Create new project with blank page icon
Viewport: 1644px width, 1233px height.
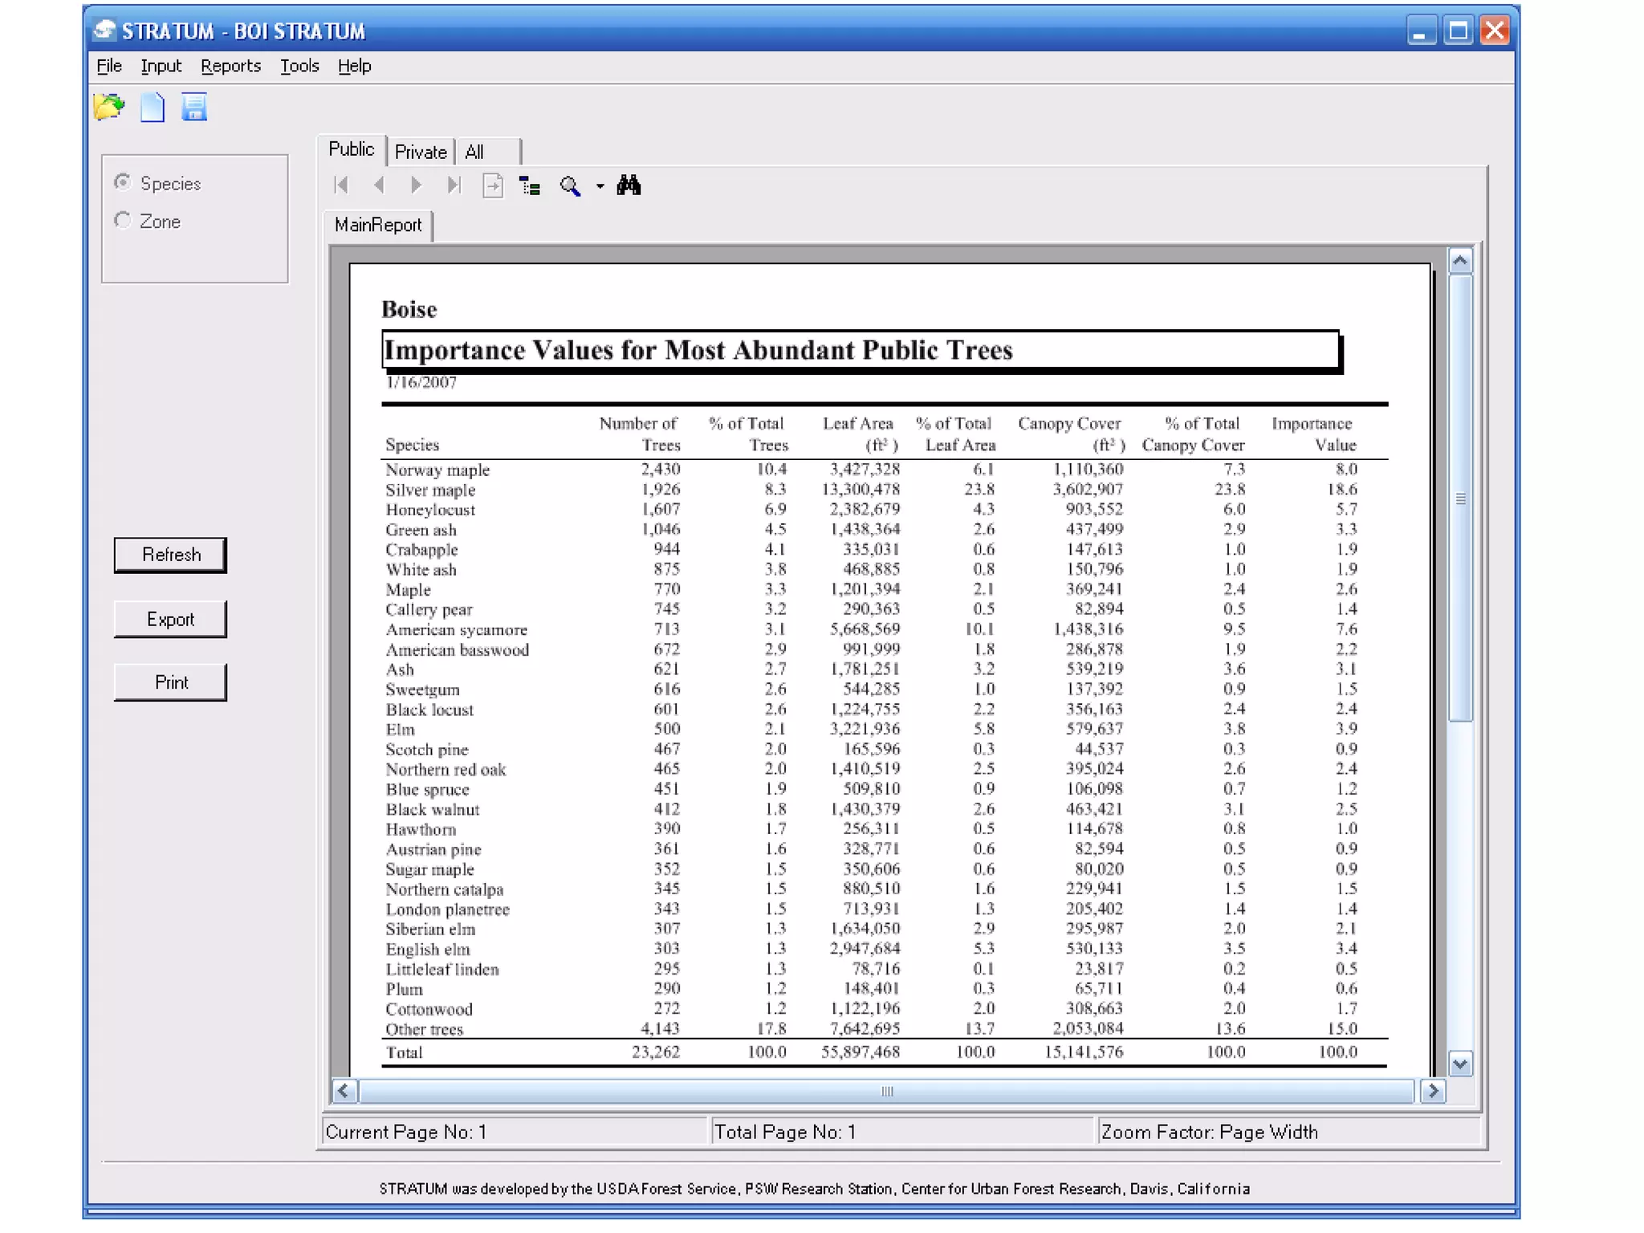[x=152, y=107]
